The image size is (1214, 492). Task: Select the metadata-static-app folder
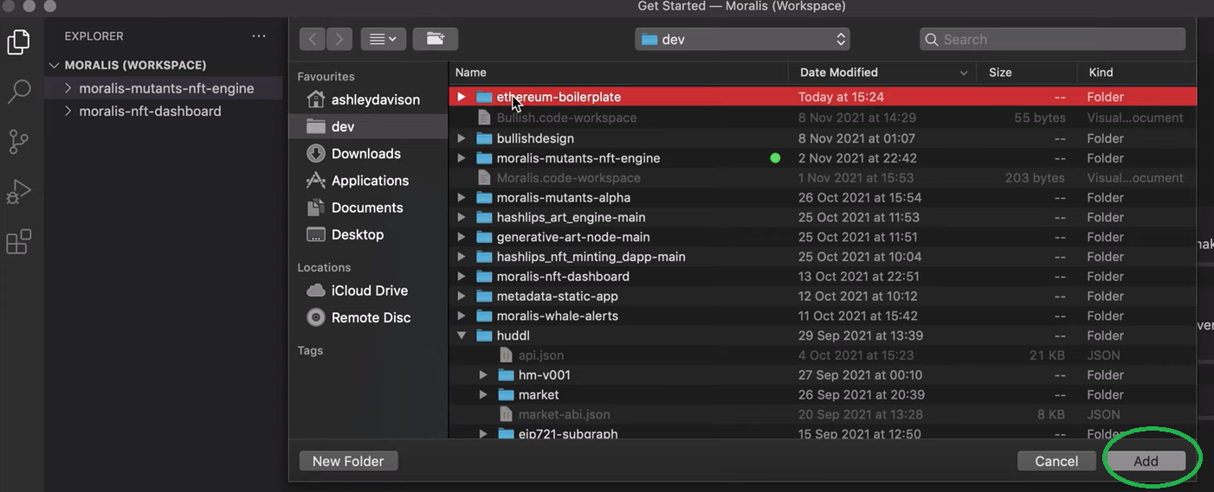click(823, 297)
